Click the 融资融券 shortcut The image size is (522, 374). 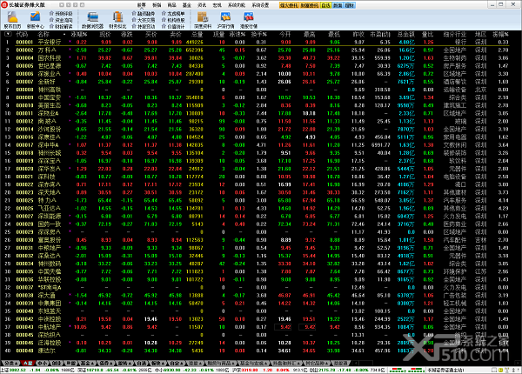click(x=144, y=14)
